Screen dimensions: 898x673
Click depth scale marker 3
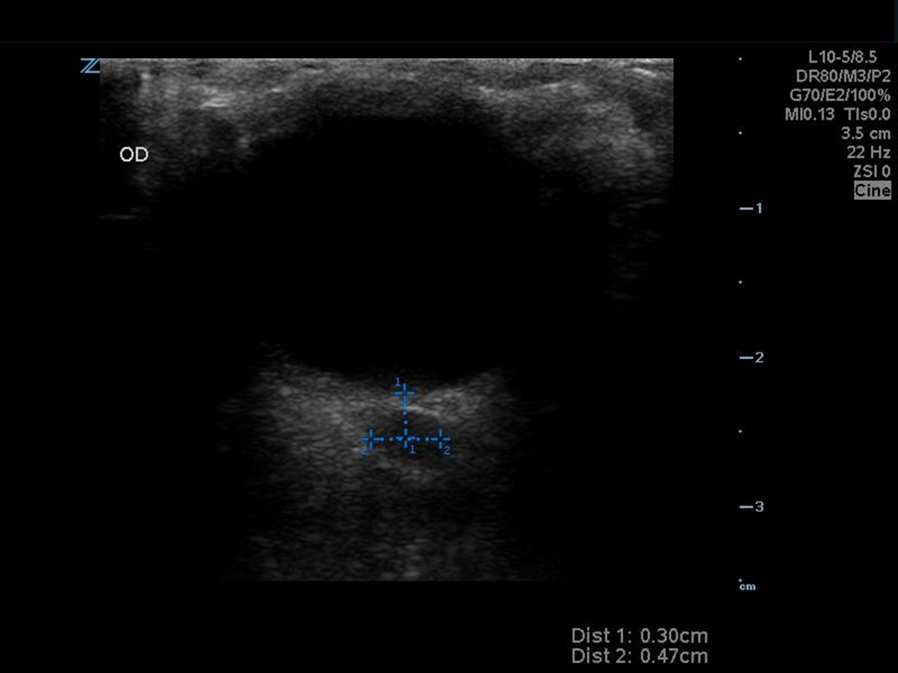pos(752,506)
